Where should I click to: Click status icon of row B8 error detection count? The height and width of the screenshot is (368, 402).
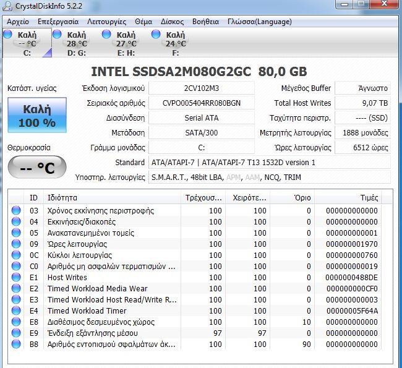[x=16, y=344]
